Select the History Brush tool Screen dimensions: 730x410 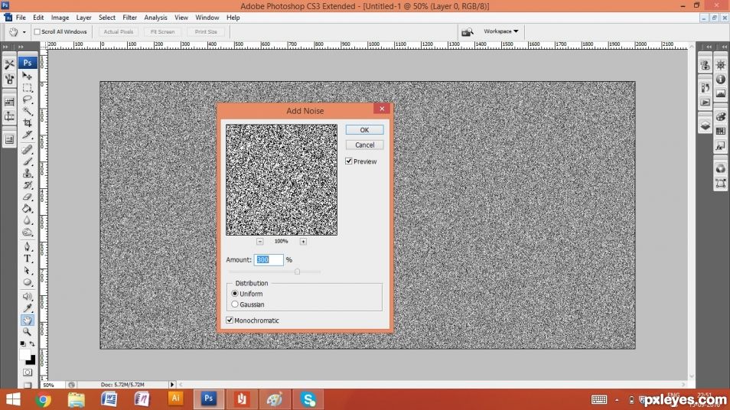(28, 185)
